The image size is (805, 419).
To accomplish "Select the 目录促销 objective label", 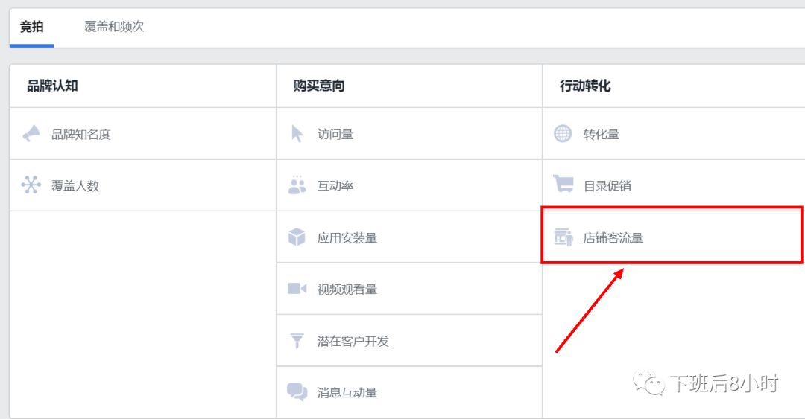I will pyautogui.click(x=607, y=186).
